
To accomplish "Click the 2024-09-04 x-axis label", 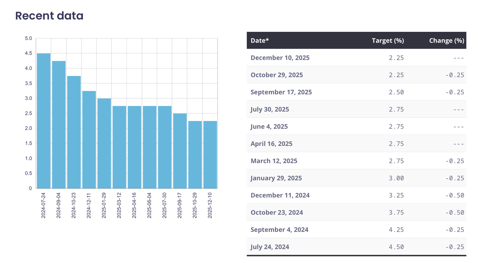I will click(x=58, y=205).
